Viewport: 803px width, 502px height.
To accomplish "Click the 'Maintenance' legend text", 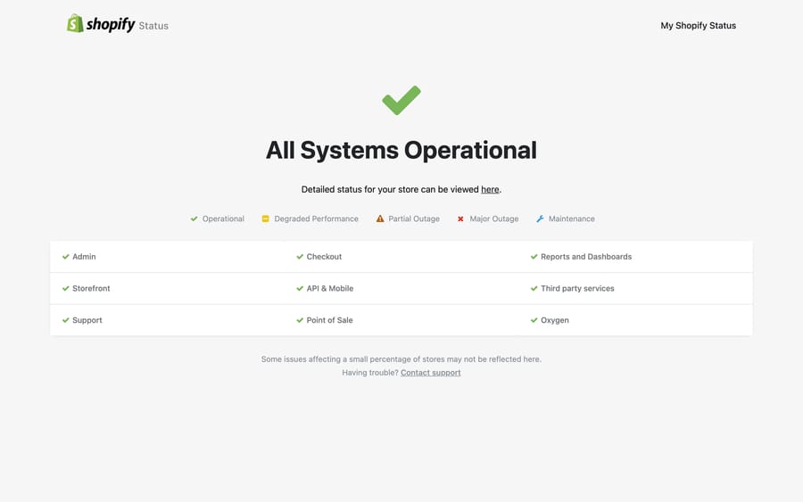I will pos(572,219).
